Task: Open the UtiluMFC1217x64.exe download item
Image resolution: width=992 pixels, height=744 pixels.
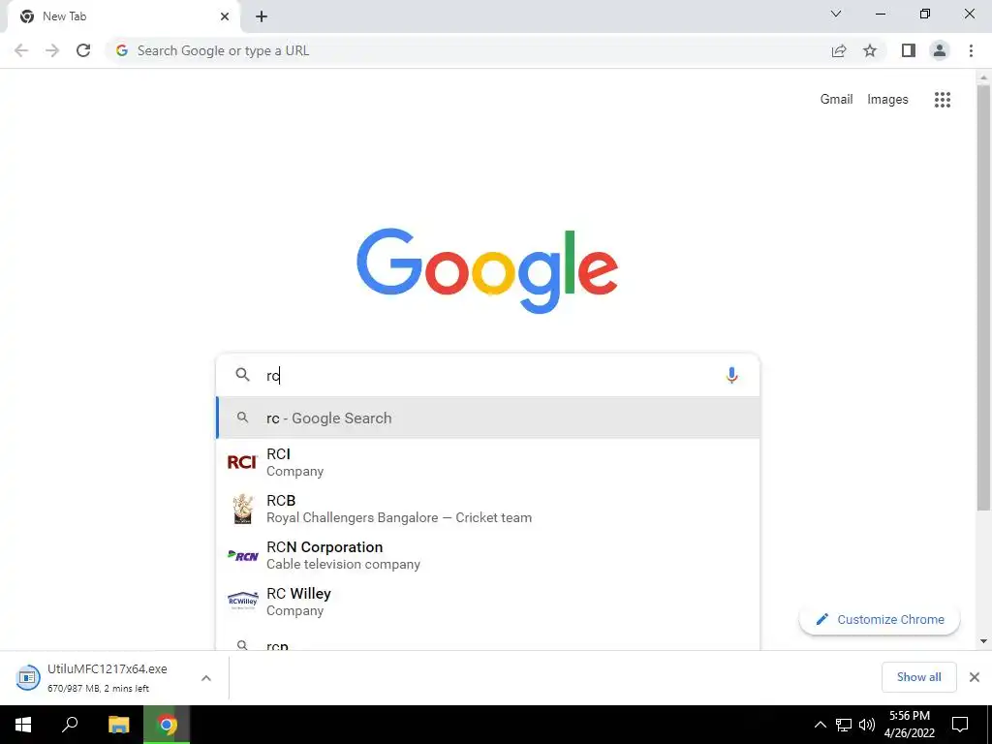Action: pyautogui.click(x=114, y=677)
